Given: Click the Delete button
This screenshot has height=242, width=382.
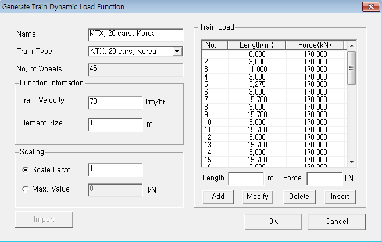Looking at the screenshot, I should (299, 197).
